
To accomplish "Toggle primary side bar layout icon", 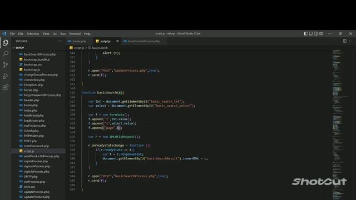I will [x=305, y=33].
